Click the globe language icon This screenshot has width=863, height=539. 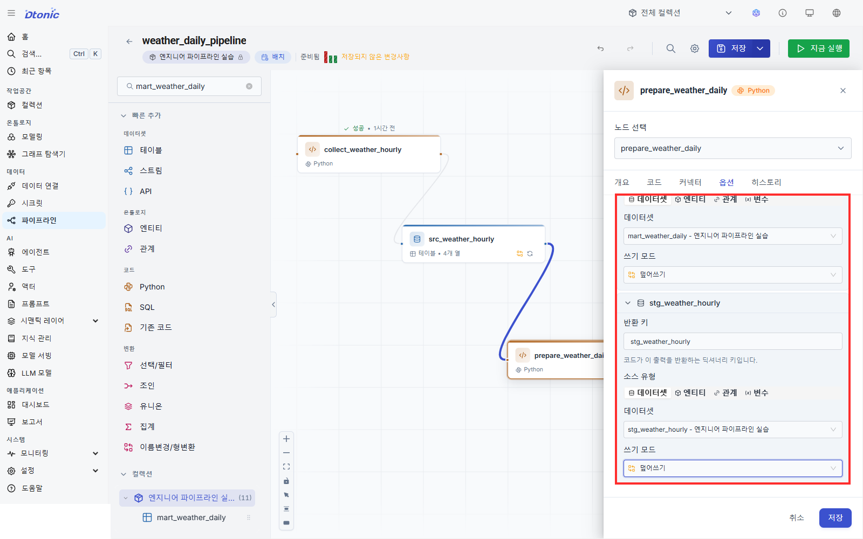(837, 13)
